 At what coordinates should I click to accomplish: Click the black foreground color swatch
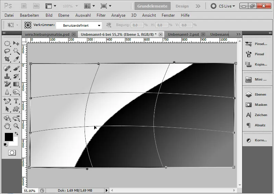pyautogui.click(x=9, y=137)
